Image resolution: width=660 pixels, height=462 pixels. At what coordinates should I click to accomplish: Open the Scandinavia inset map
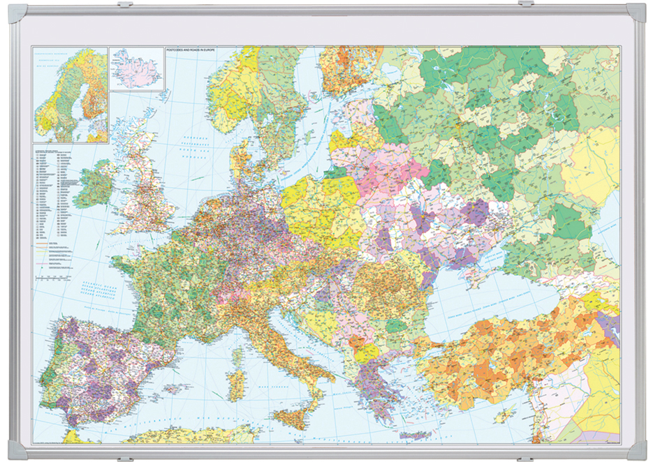click(x=70, y=94)
